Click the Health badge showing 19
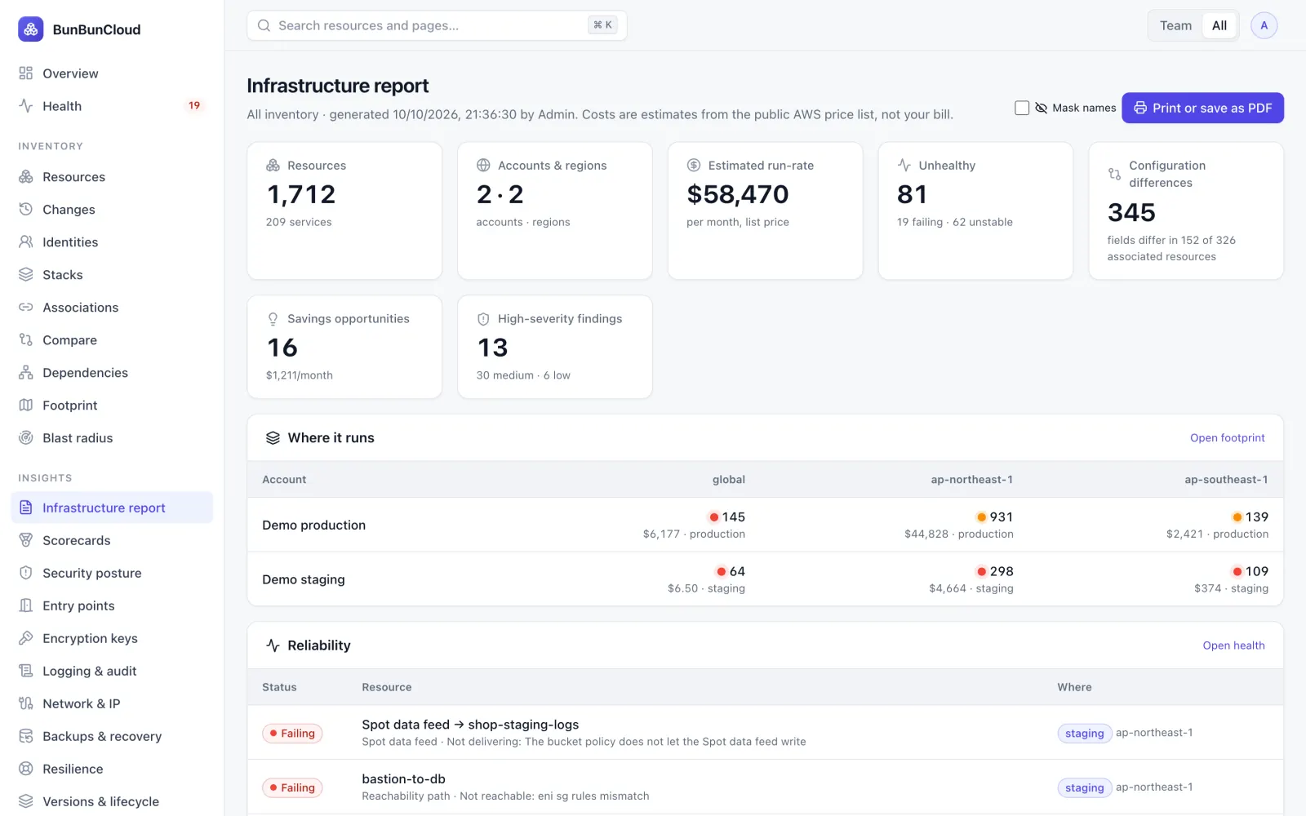Screen dimensions: 1306x816 coord(194,105)
